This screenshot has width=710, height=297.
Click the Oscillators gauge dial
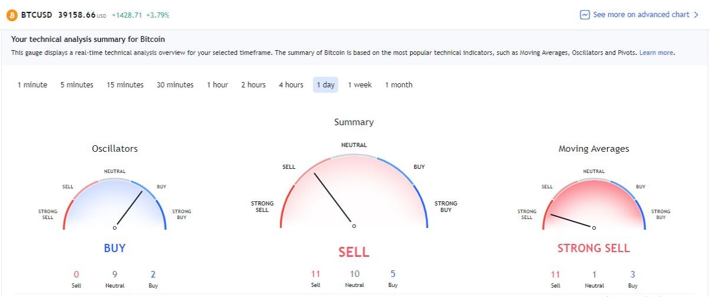coord(115,204)
